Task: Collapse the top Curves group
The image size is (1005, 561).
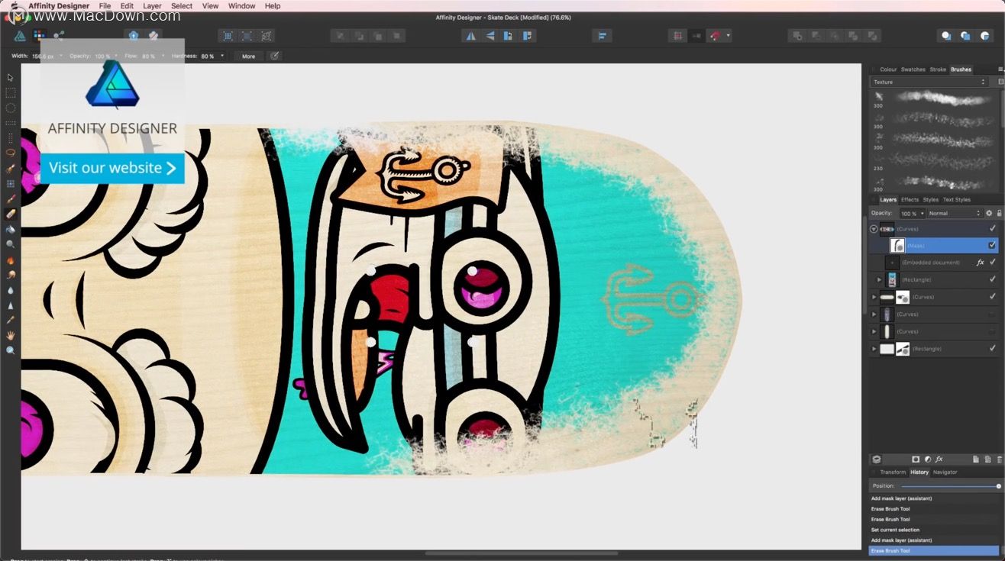Action: click(x=874, y=228)
